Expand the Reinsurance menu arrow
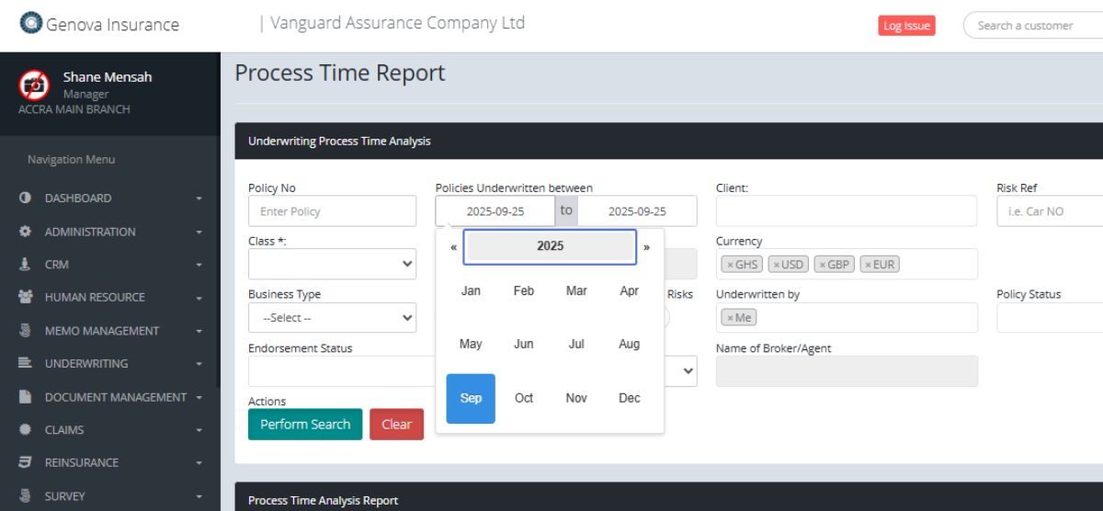This screenshot has height=511, width=1103. 199,463
